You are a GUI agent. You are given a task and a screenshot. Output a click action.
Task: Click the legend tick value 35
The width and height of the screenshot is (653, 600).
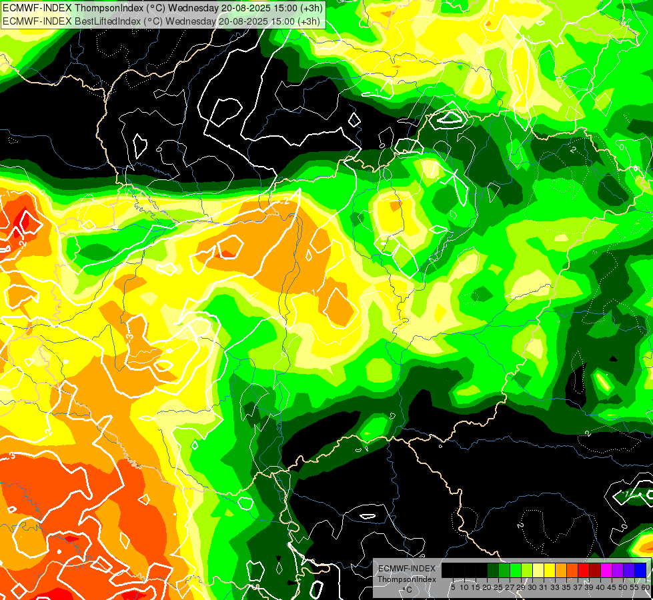pos(566,587)
